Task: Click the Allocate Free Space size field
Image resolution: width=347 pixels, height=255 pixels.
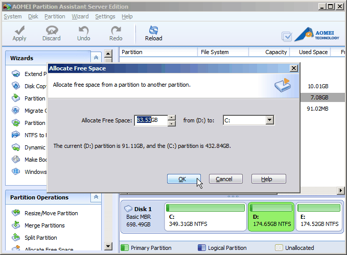Action: click(x=151, y=120)
